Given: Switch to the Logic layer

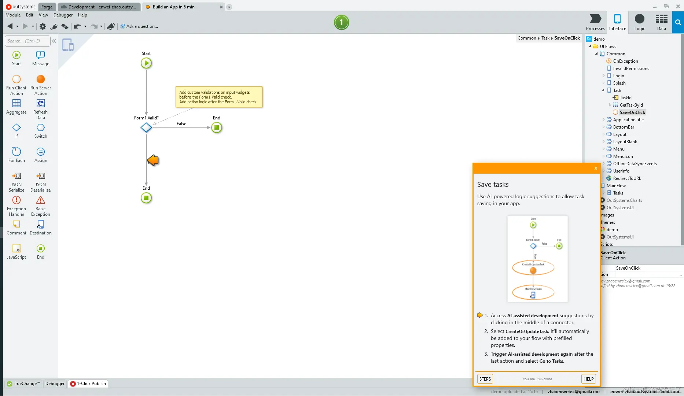Looking at the screenshot, I should pos(640,22).
